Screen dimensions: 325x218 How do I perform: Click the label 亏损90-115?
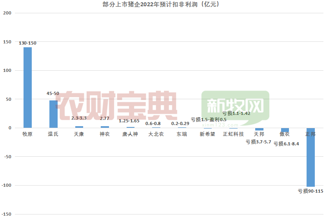pos(310,191)
